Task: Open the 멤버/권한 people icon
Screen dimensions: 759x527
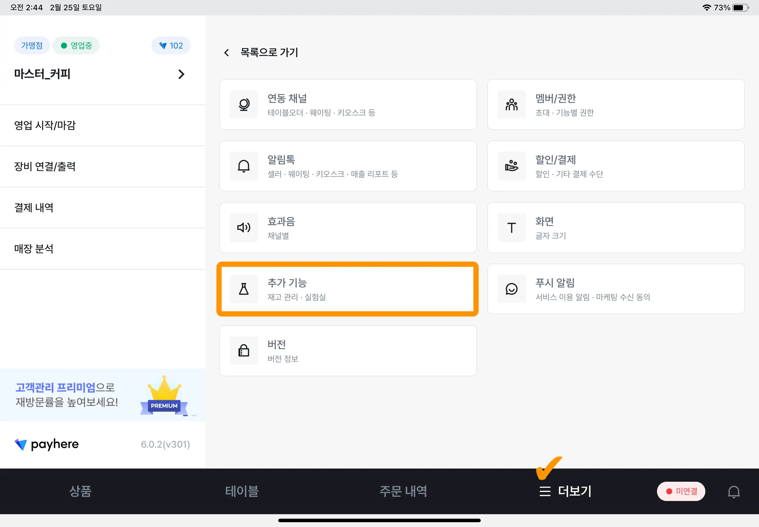Action: point(511,104)
